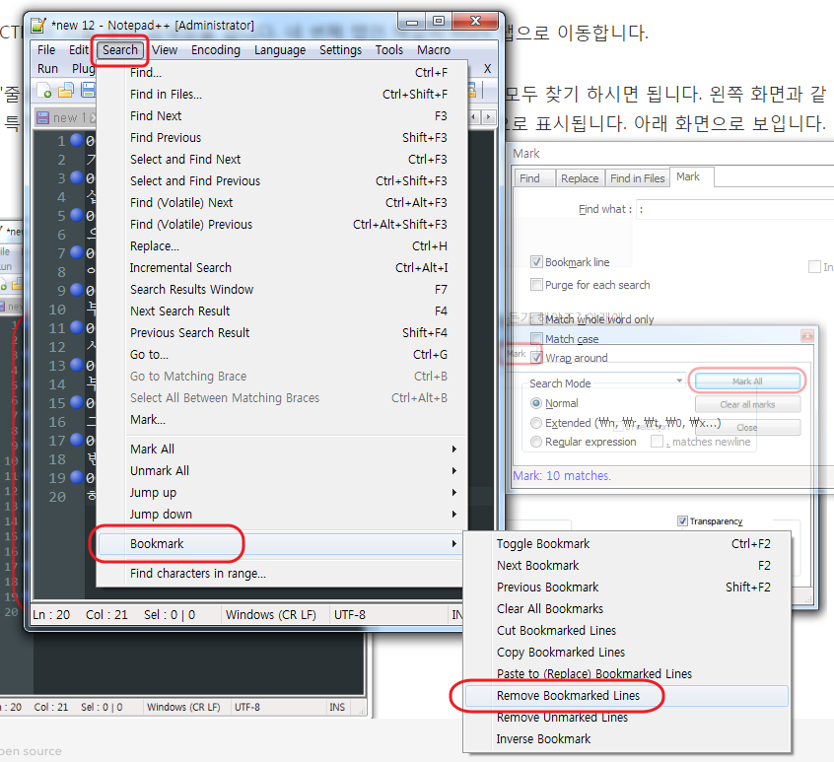Select Toggle Bookmark in the submenu
This screenshot has width=834, height=762.
[627, 543]
